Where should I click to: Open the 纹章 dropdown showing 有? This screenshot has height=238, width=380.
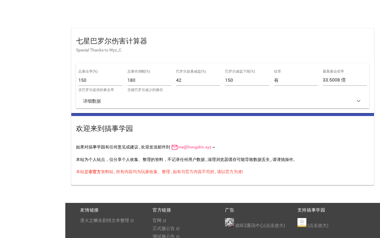pos(296,80)
